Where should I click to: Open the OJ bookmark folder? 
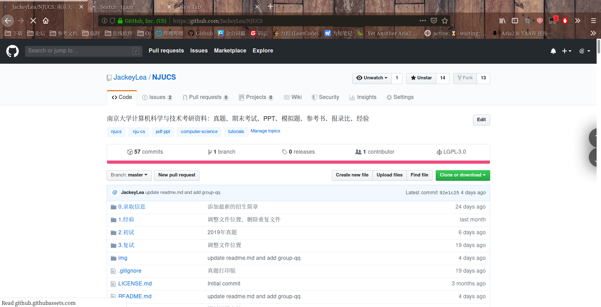pyautogui.click(x=144, y=33)
